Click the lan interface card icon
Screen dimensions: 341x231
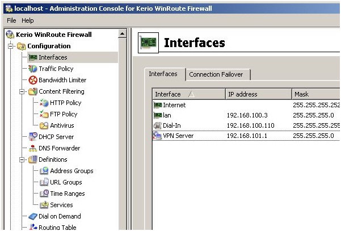(158, 115)
